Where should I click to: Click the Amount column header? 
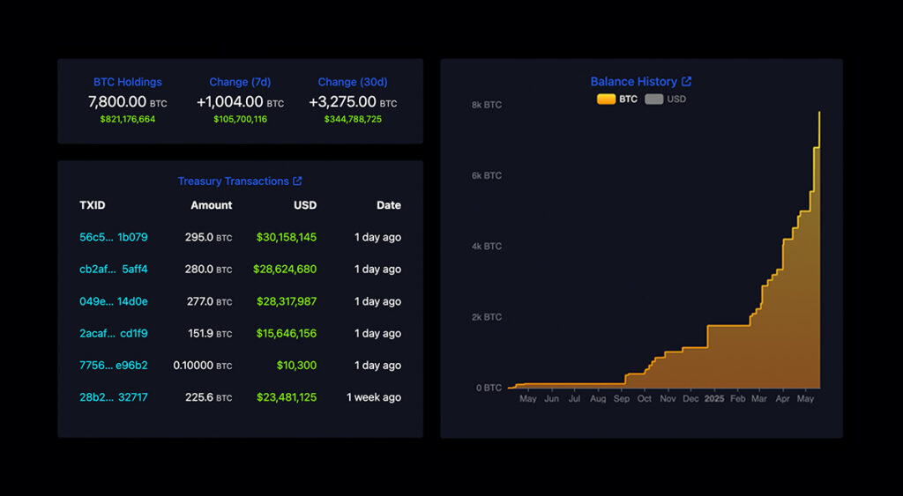tap(212, 205)
